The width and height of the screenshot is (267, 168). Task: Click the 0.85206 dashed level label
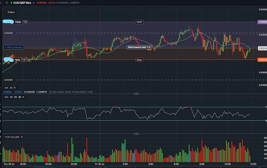point(9,33)
